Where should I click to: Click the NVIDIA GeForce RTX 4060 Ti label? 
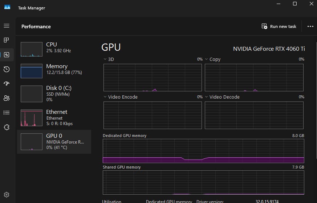269,49
